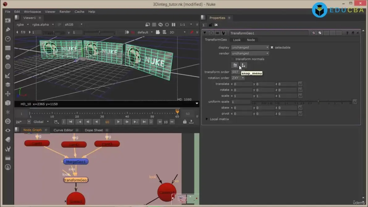Pause viewer updates with pause icon
The width and height of the screenshot is (368, 207).
(174, 25)
